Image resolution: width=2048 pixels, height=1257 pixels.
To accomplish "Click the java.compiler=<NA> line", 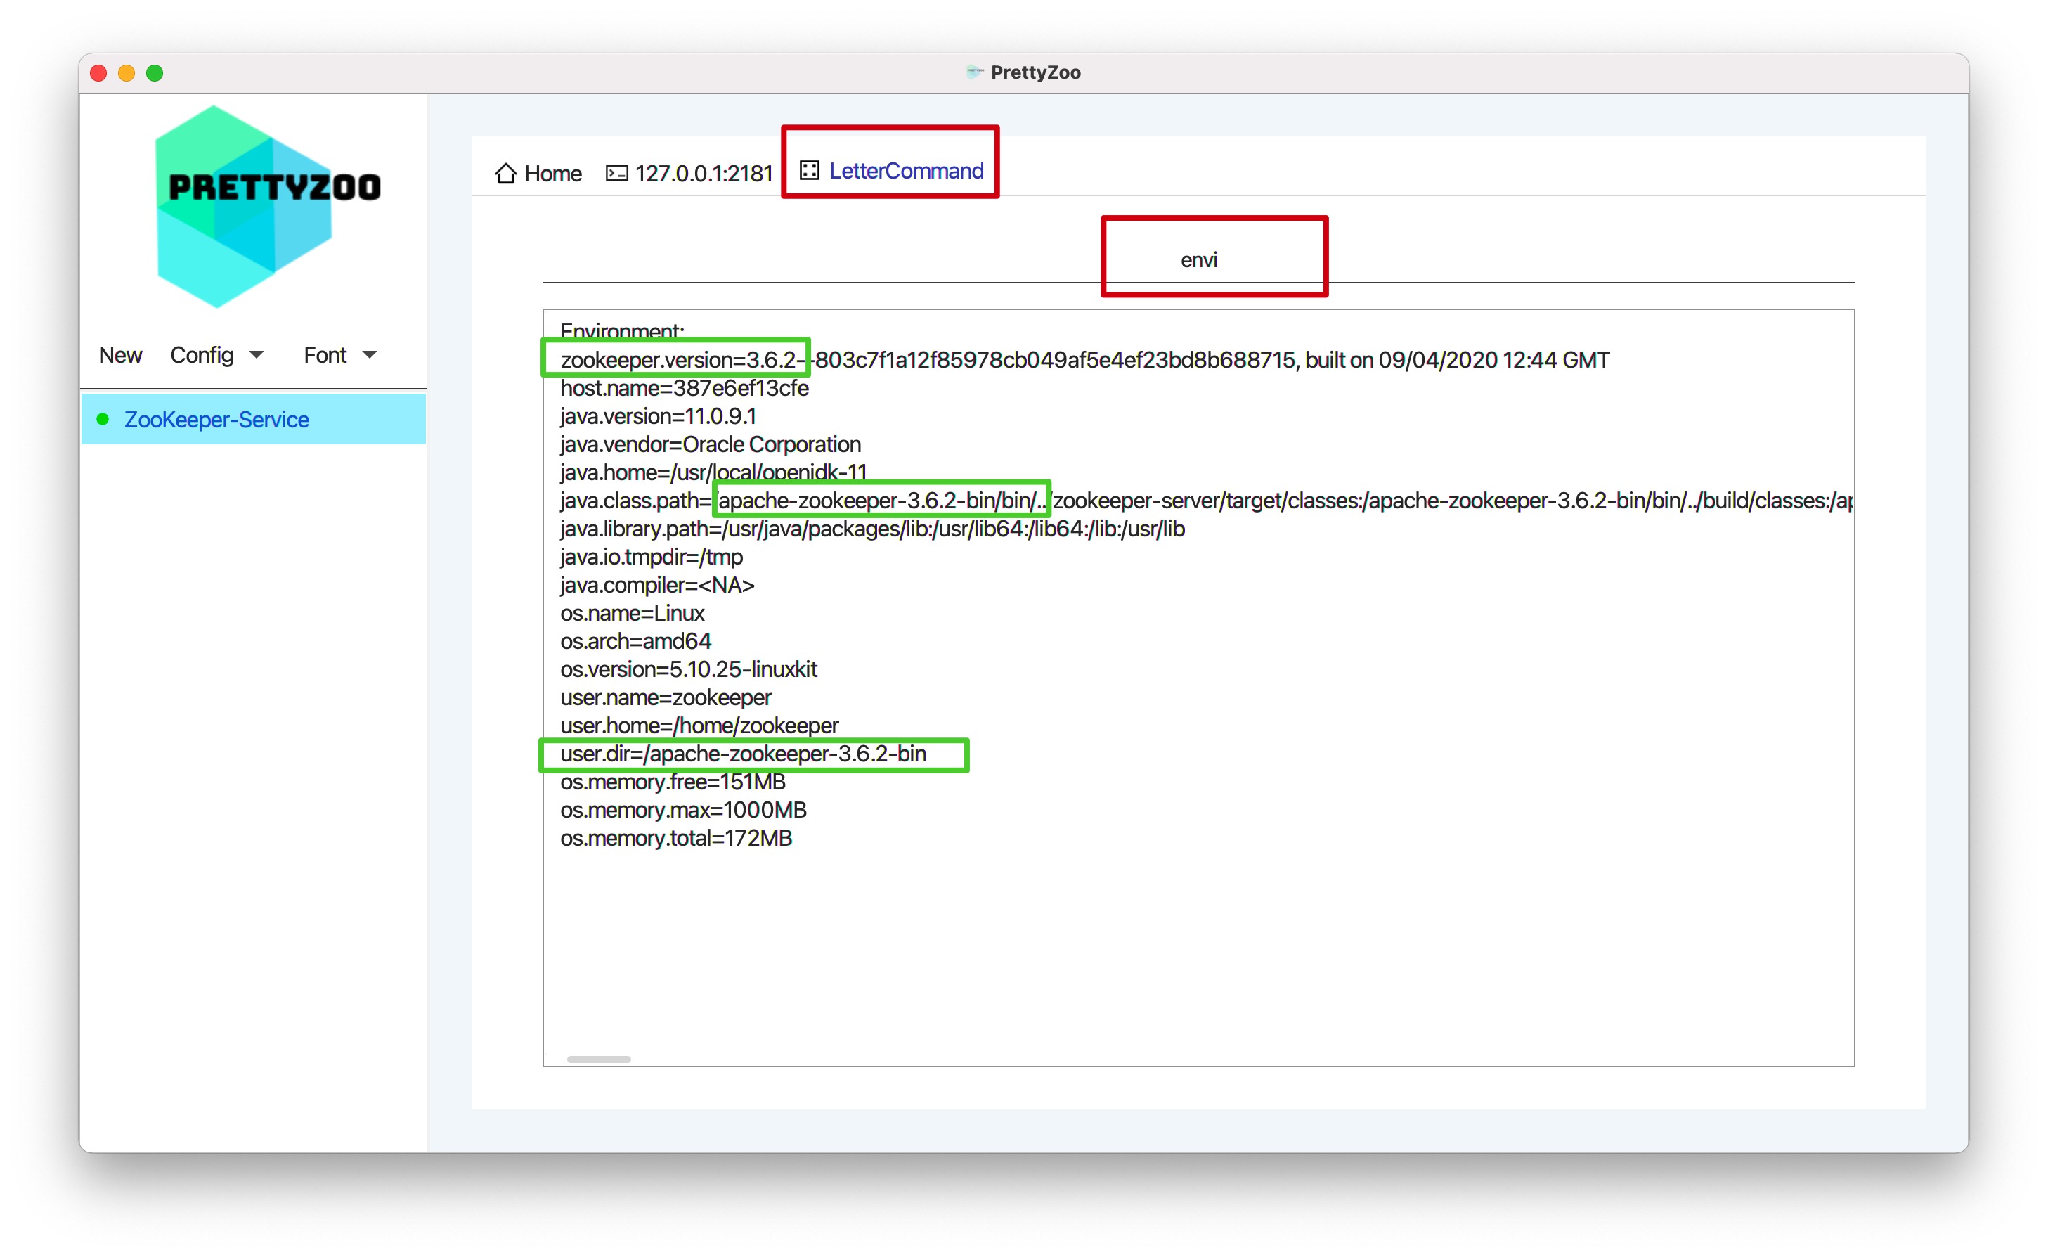I will click(x=657, y=586).
